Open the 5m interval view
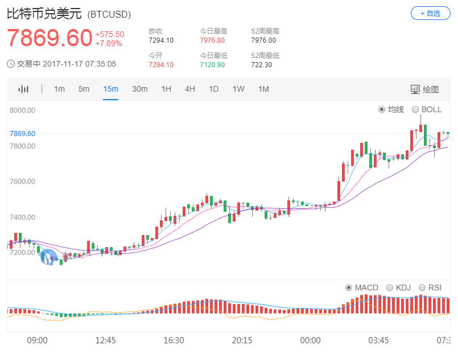 tap(84, 89)
